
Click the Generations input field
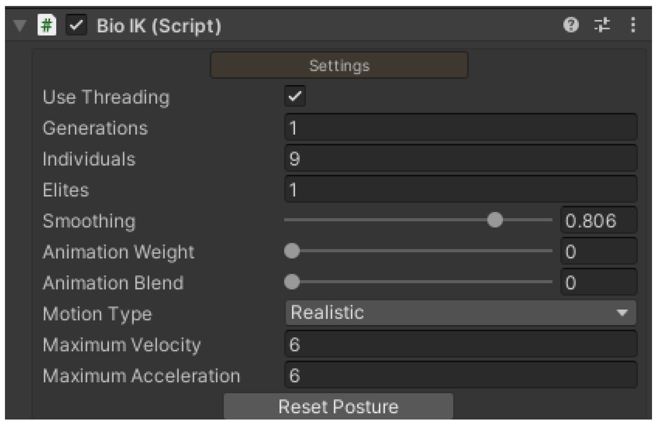click(x=460, y=128)
